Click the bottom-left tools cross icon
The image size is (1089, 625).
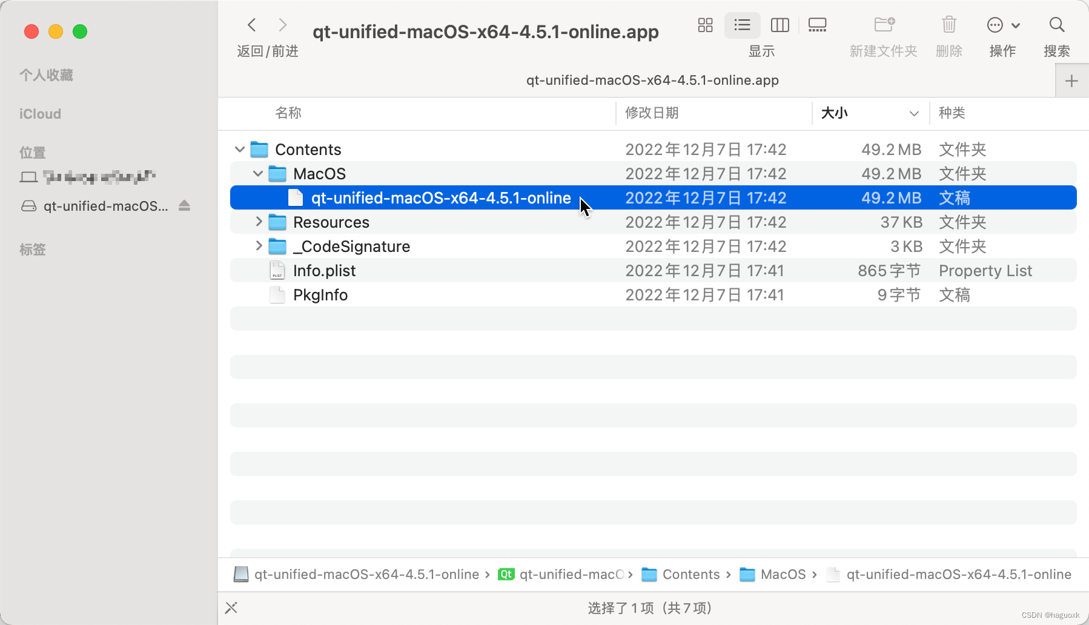tap(231, 607)
